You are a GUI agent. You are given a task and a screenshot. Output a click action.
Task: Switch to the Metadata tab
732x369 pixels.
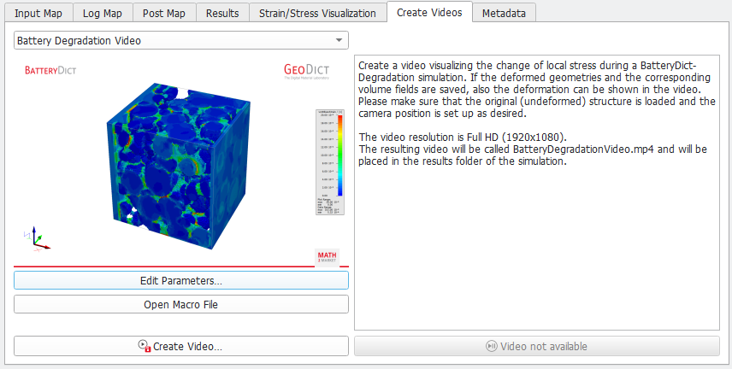504,13
